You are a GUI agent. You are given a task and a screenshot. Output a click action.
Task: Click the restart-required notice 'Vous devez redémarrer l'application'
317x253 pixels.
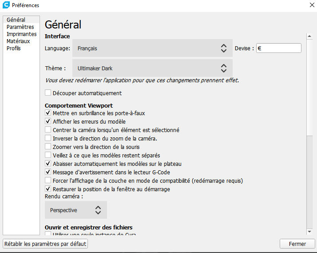click(x=142, y=80)
